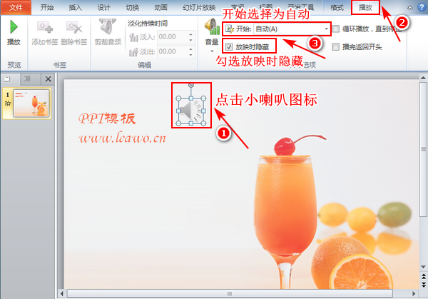Image resolution: width=428 pixels, height=299 pixels.
Task: Click the 淡出 fade-out duration field
Action: click(173, 51)
